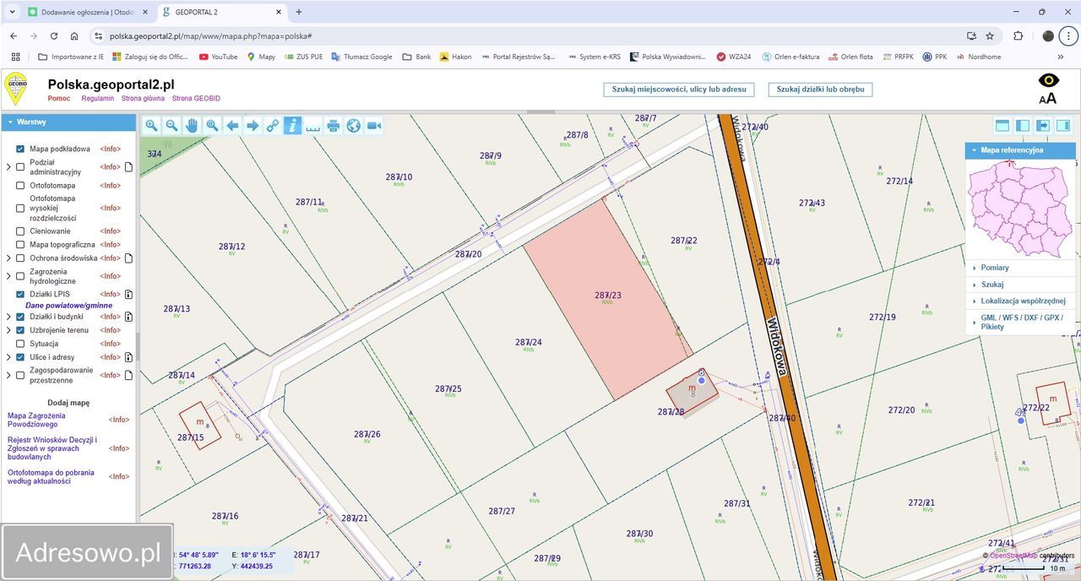Open the Pomoc link

coord(59,98)
